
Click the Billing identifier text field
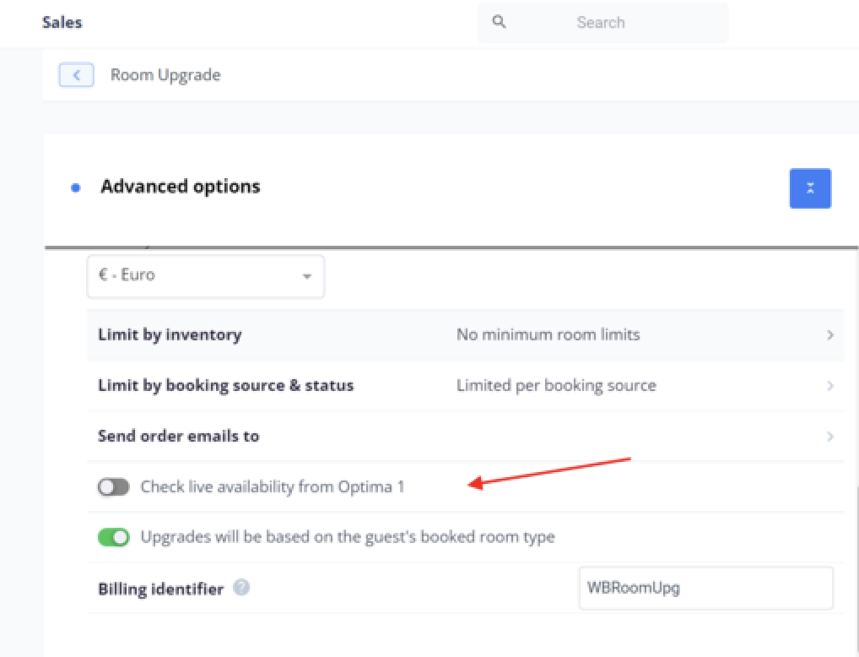[705, 588]
